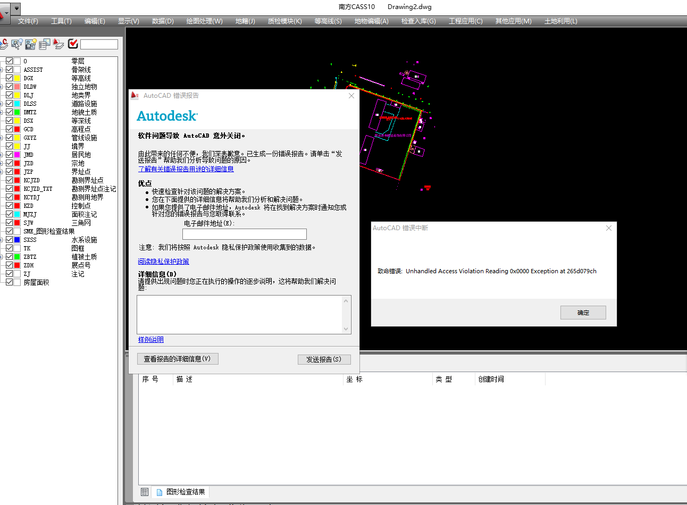This screenshot has height=505, width=687.
Task: Select the KCJZD_TXT 勘测界址点注记 layer row
Action: (x=70, y=189)
